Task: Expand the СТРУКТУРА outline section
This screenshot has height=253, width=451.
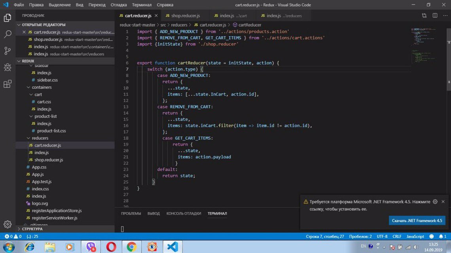Action: [32, 229]
